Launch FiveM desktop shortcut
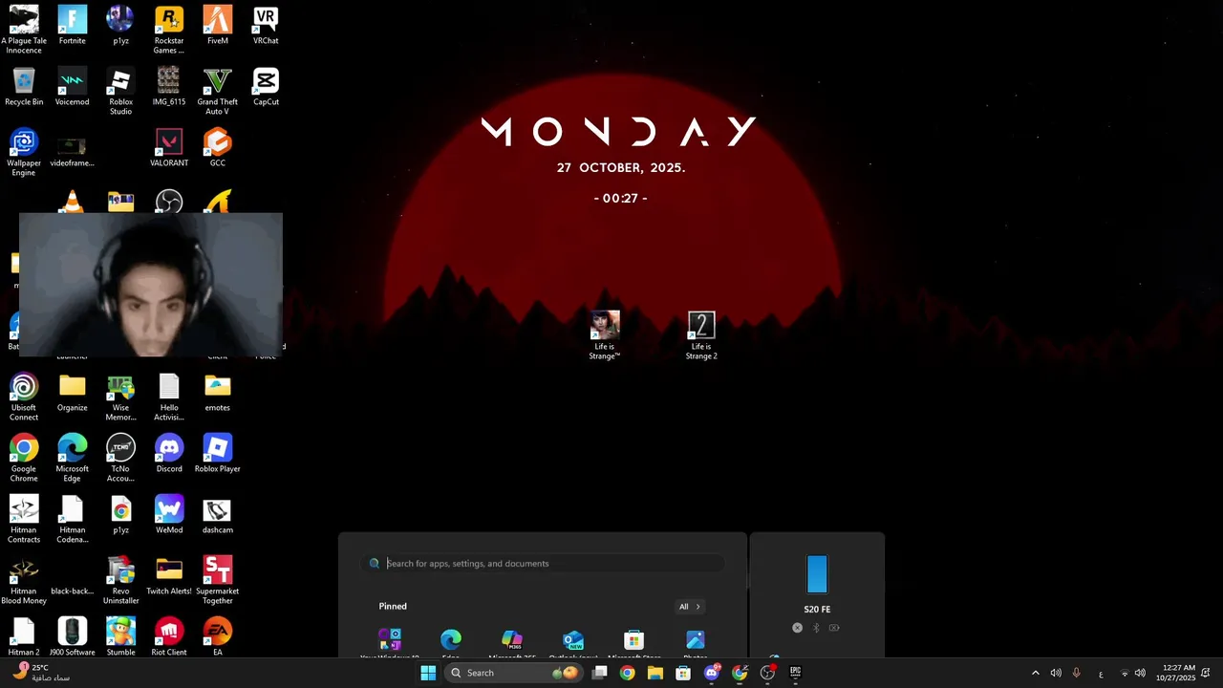This screenshot has width=1223, height=688. coord(218,26)
